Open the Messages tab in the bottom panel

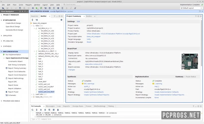coord(50,106)
